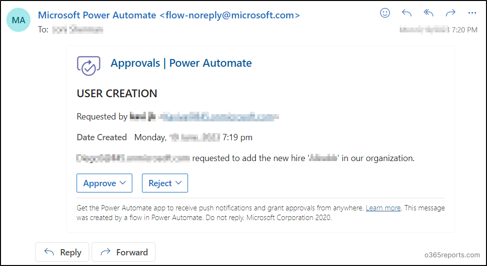Click sender name Microsoft Power Automate

tap(97, 15)
